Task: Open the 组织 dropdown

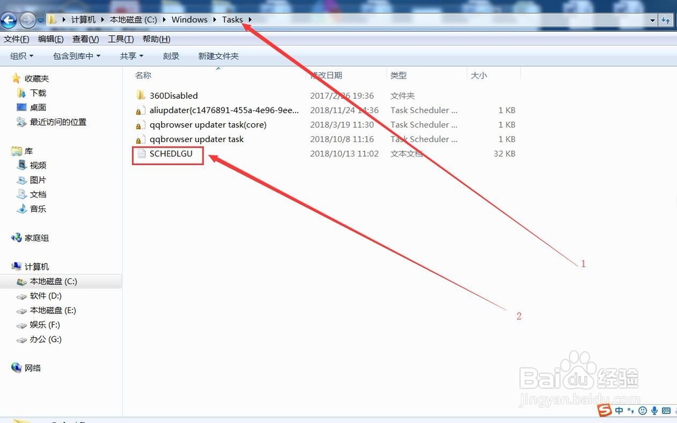Action: (22, 55)
